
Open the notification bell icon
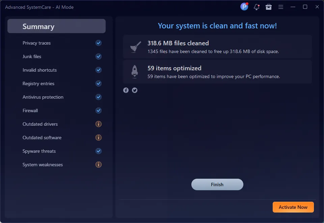pos(256,7)
